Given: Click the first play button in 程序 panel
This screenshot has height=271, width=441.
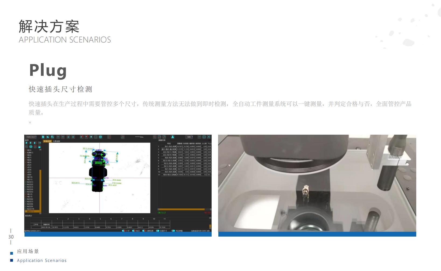Looking at the screenshot, I should 27,143.
